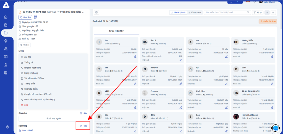Viewport: 283px width, 134px height.
Task: Click the app logo at top left
Action: 6,6
